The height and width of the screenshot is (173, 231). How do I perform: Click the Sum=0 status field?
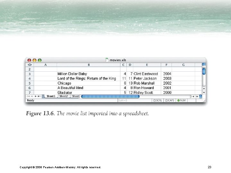(x=135, y=100)
